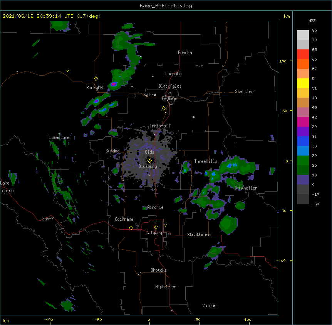
Task: Click the HighRiver label
Action: tap(166, 287)
